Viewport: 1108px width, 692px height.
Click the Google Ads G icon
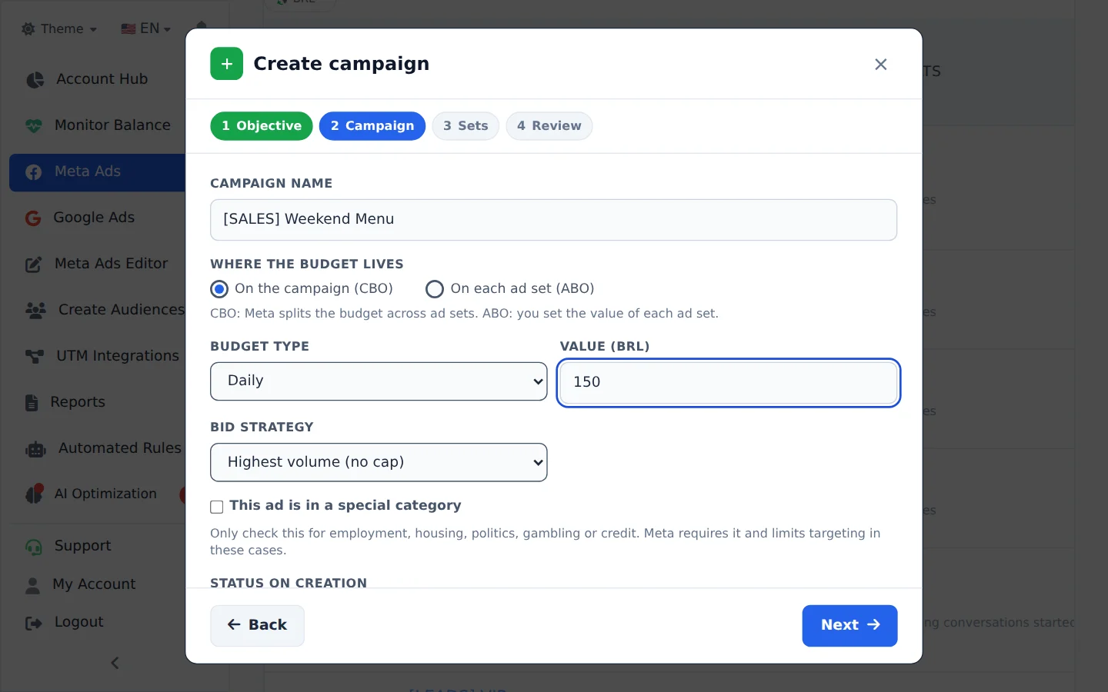pos(33,218)
